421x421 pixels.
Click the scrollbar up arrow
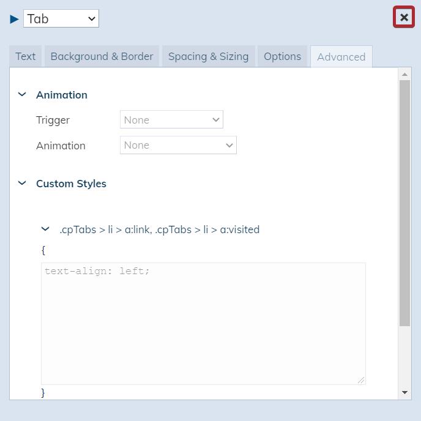pos(404,75)
